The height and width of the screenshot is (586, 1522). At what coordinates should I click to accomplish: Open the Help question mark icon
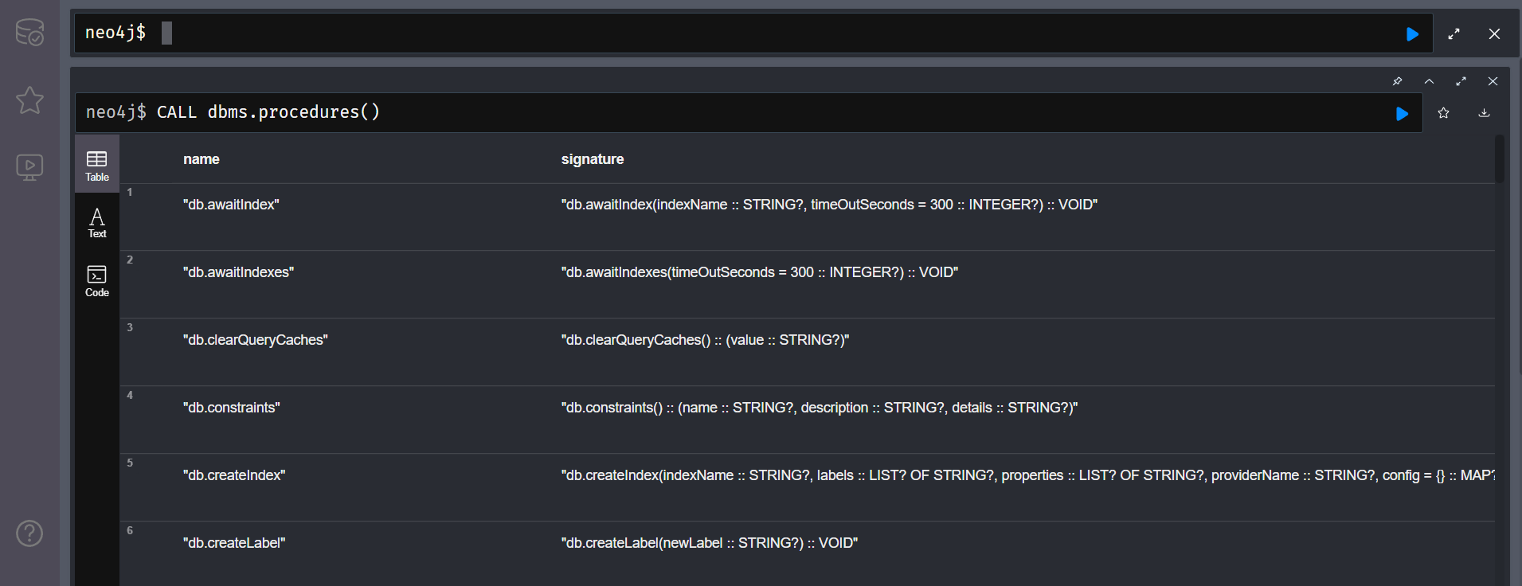click(29, 533)
